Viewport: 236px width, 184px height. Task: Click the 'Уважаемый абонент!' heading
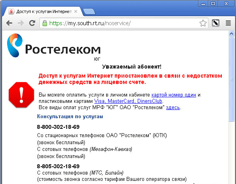[132, 67]
